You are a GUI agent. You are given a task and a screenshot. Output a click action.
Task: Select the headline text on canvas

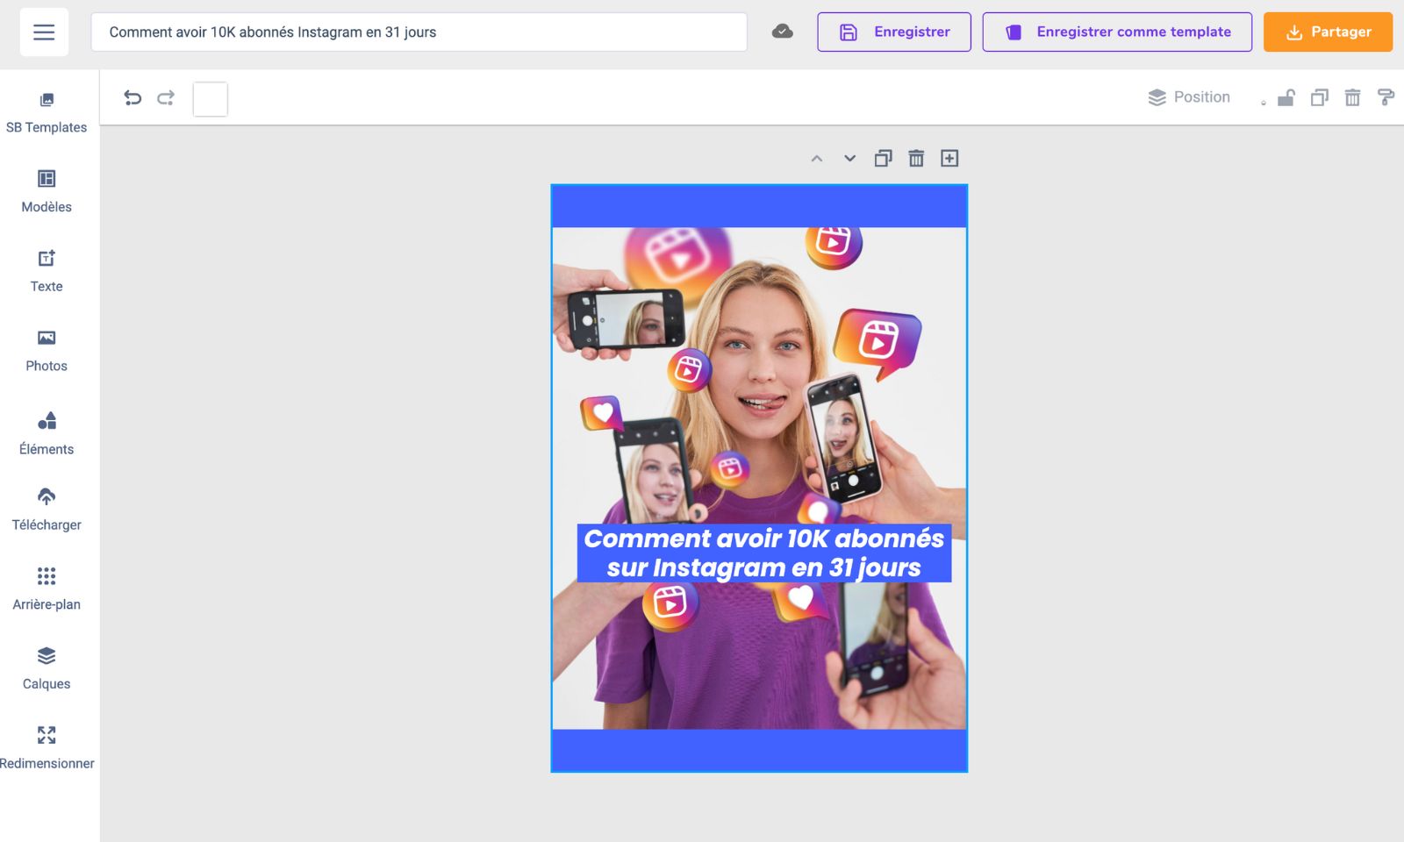point(764,553)
